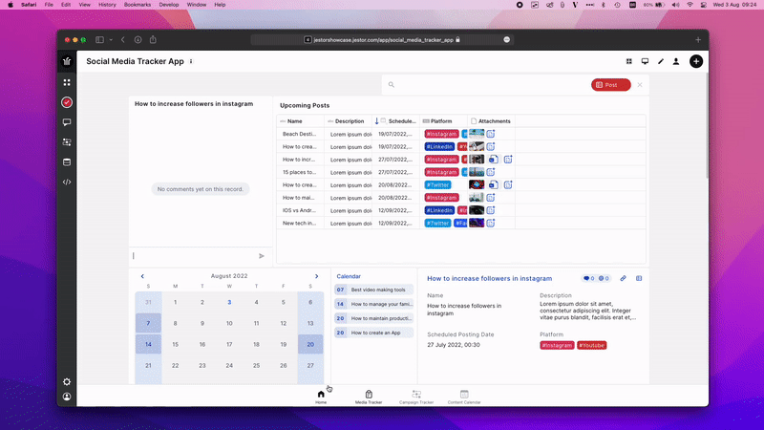This screenshot has width=764, height=430.
Task: Open the comments counter in the record detail
Action: (x=588, y=278)
